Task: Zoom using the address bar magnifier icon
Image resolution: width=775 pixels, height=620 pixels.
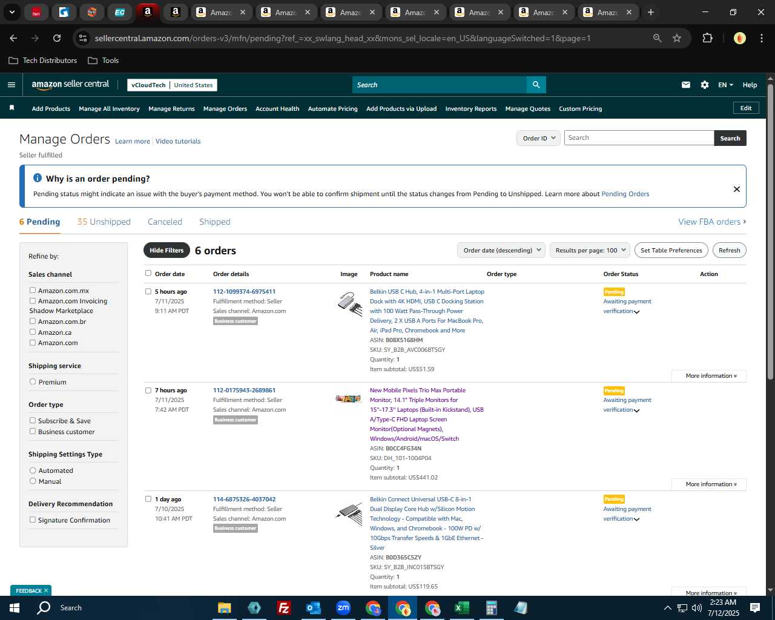Action: coord(658,38)
